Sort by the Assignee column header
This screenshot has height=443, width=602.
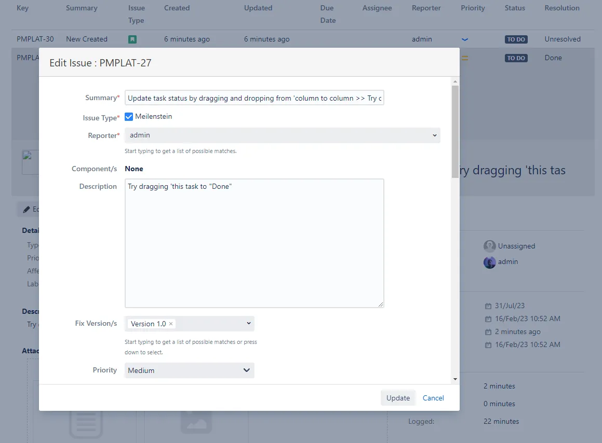click(377, 8)
